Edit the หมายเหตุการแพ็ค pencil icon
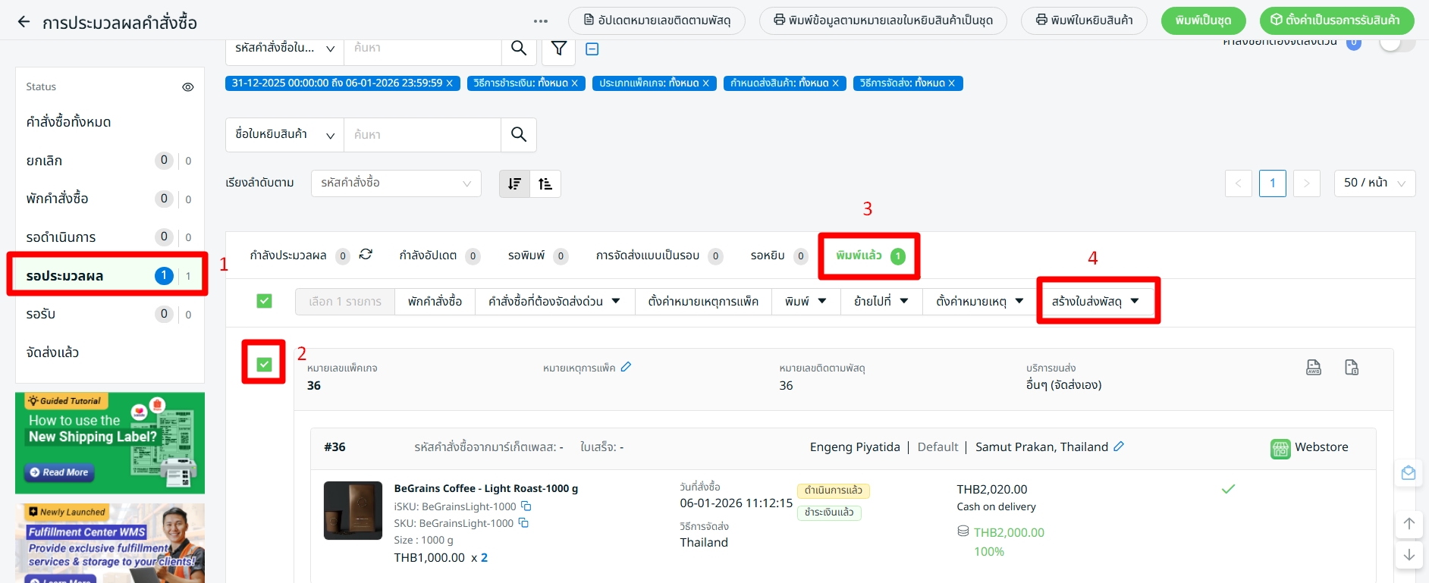Screen dimensions: 1429x583 tap(626, 367)
